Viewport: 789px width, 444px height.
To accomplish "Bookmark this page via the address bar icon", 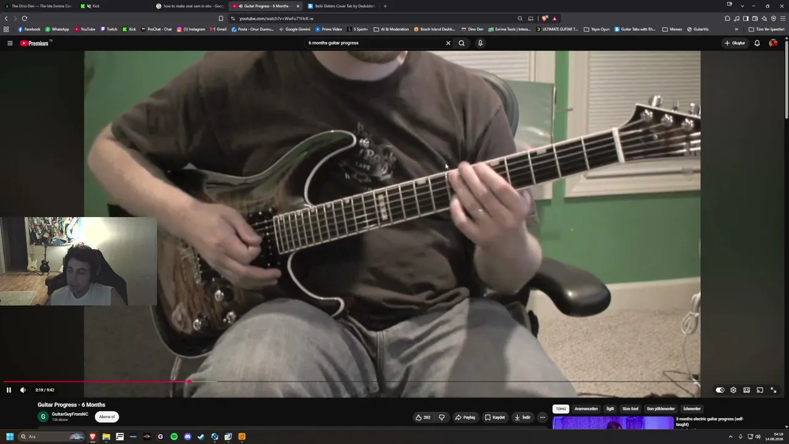I will pos(221,18).
